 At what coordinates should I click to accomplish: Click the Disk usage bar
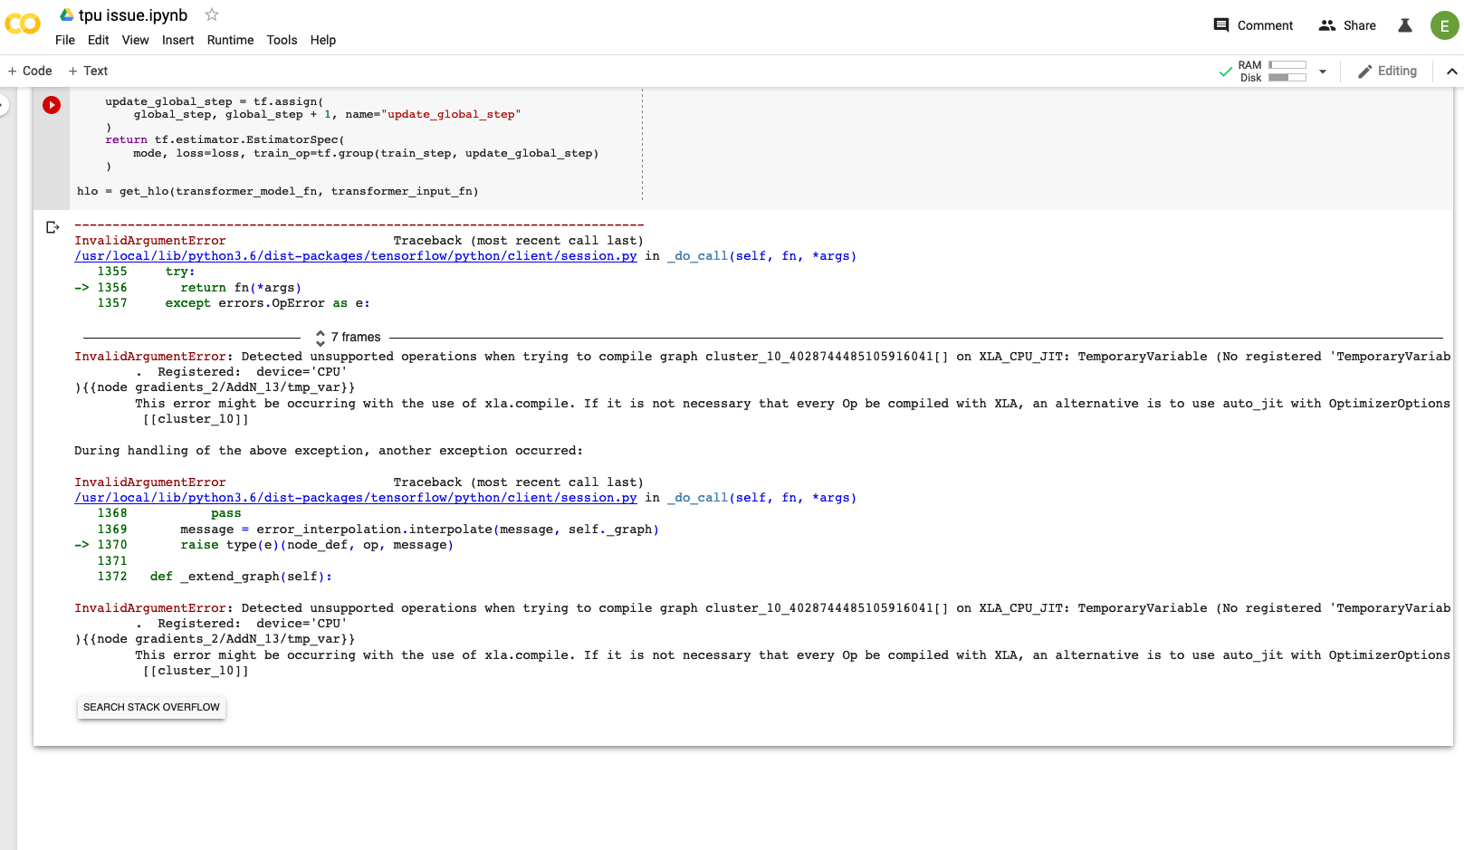[x=1287, y=77]
